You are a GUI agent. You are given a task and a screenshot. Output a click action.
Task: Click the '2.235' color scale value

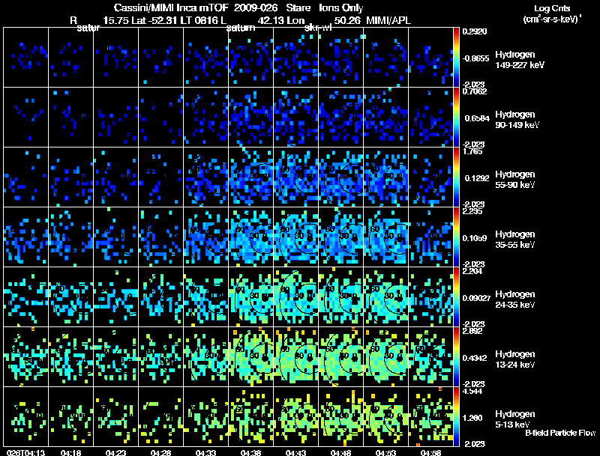point(472,211)
